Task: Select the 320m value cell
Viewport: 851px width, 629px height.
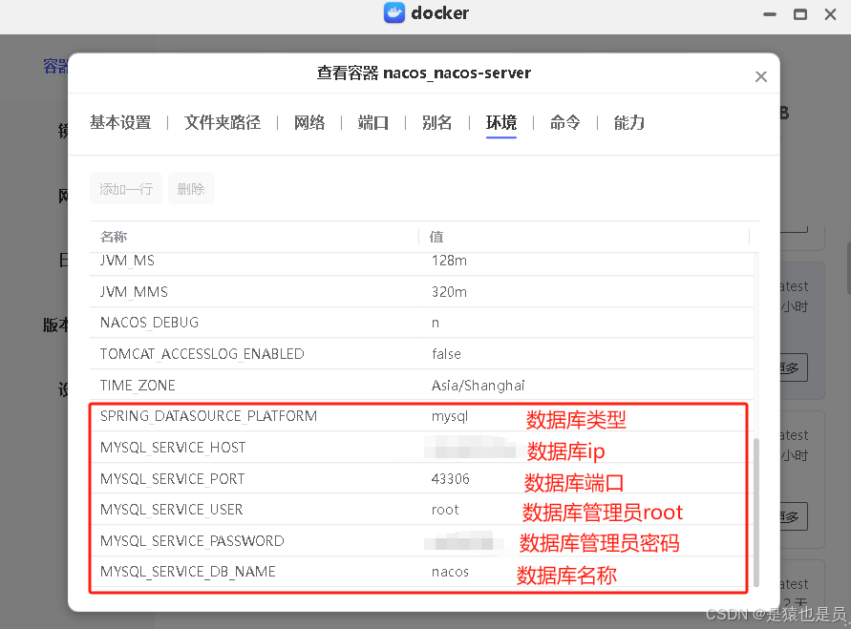Action: point(450,292)
